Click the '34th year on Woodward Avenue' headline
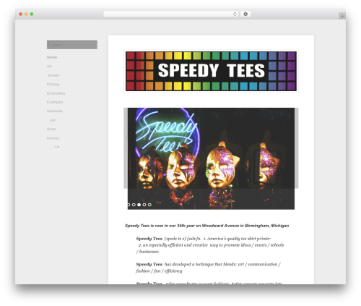The height and width of the screenshot is (306, 361). pyautogui.click(x=206, y=226)
